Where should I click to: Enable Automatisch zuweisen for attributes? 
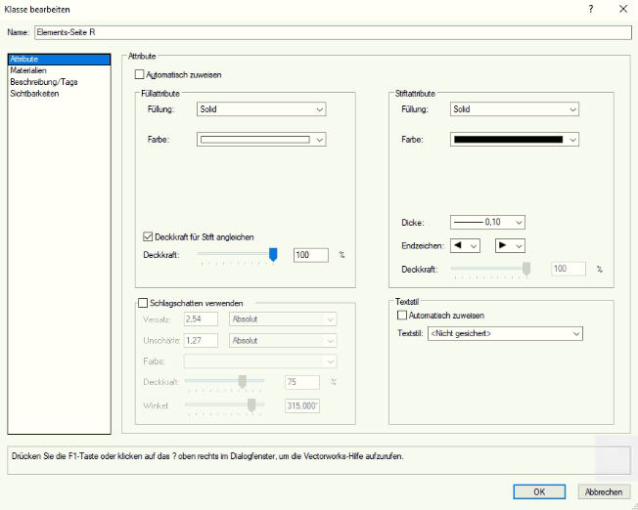[139, 75]
